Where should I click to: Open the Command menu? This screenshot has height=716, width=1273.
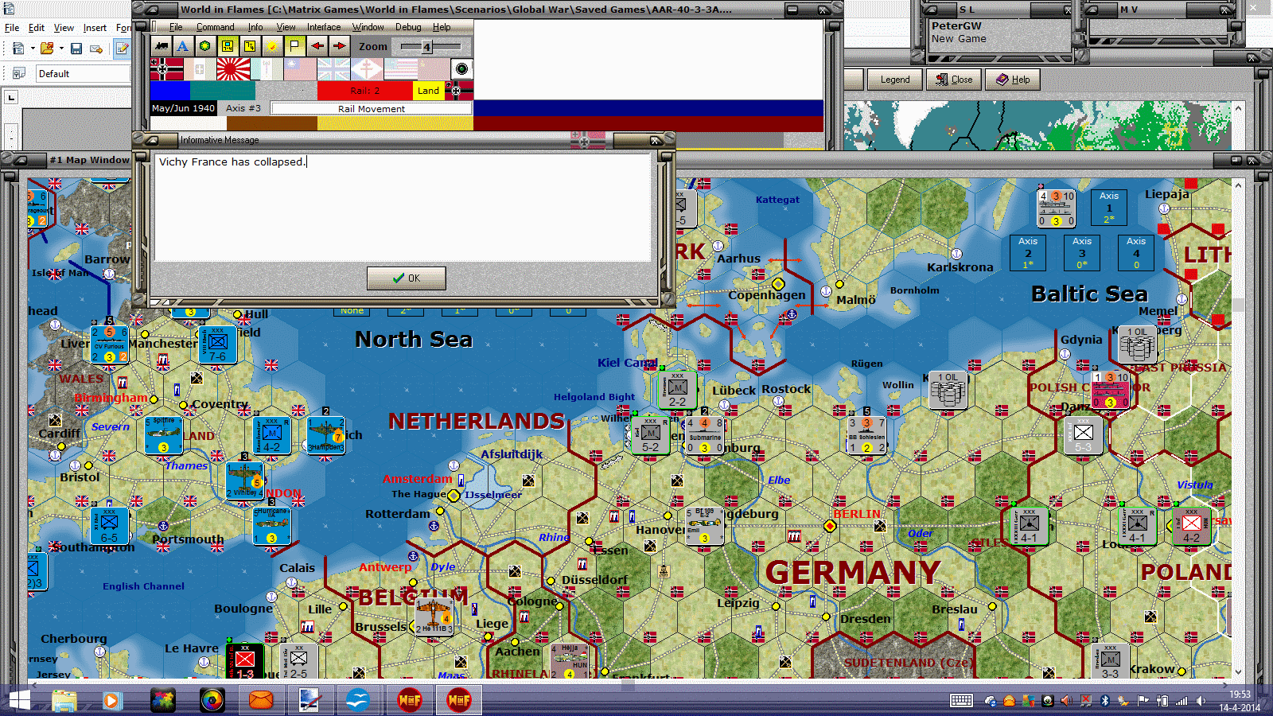tap(215, 26)
